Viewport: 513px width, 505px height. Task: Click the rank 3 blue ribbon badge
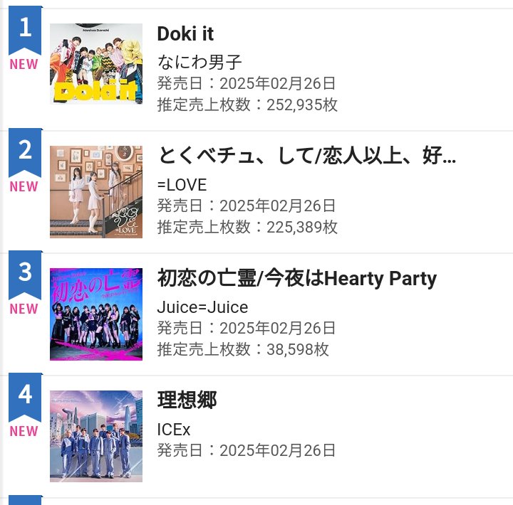(x=25, y=275)
